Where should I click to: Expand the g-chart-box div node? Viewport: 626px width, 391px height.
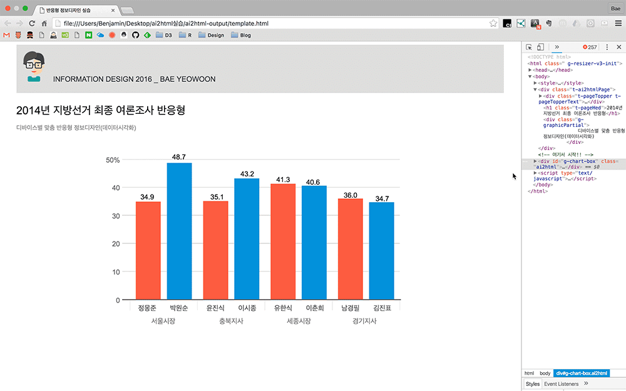(535, 161)
